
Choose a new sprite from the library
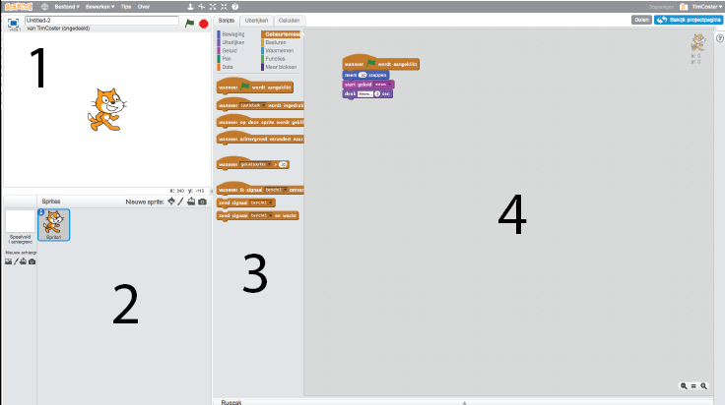[172, 201]
